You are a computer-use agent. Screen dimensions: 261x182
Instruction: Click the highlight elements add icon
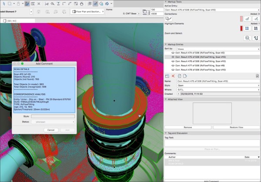click(x=247, y=28)
